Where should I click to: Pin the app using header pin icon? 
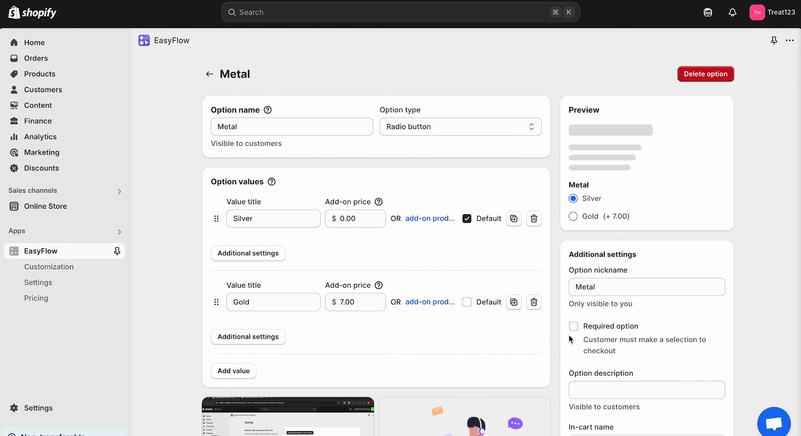(774, 41)
